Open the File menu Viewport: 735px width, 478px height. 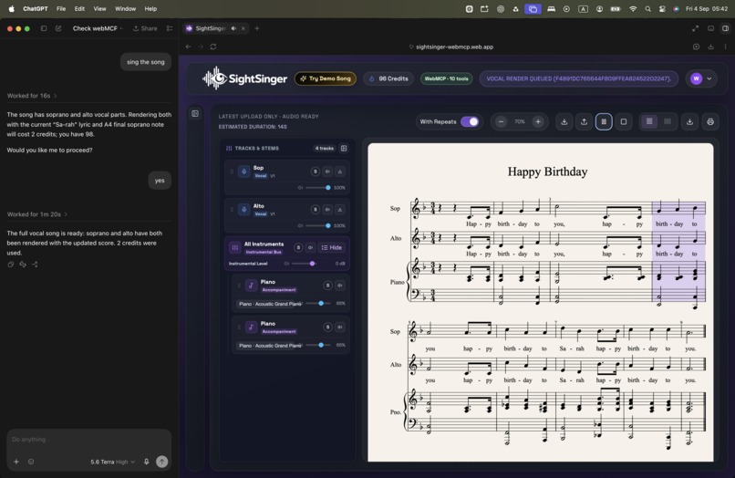[61, 9]
